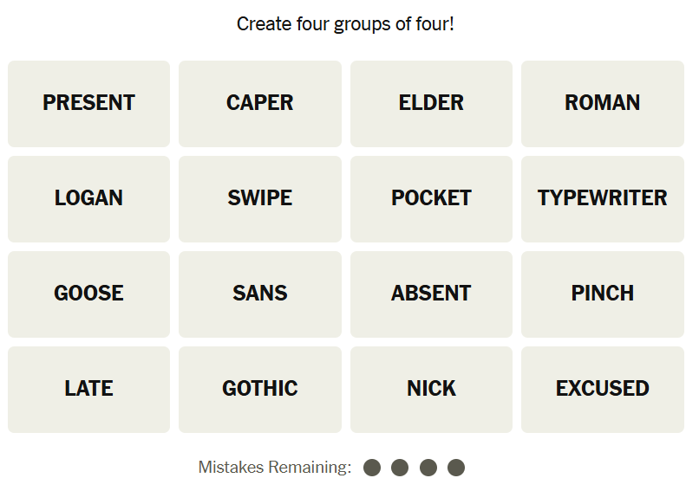Tap the TYPEWRITER word tile
Image resolution: width=699 pixels, height=491 pixels.
pos(602,198)
